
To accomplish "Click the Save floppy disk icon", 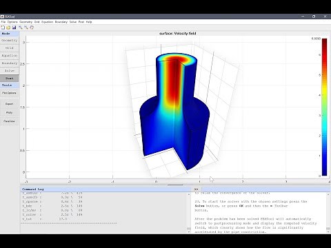I will tap(14, 28).
